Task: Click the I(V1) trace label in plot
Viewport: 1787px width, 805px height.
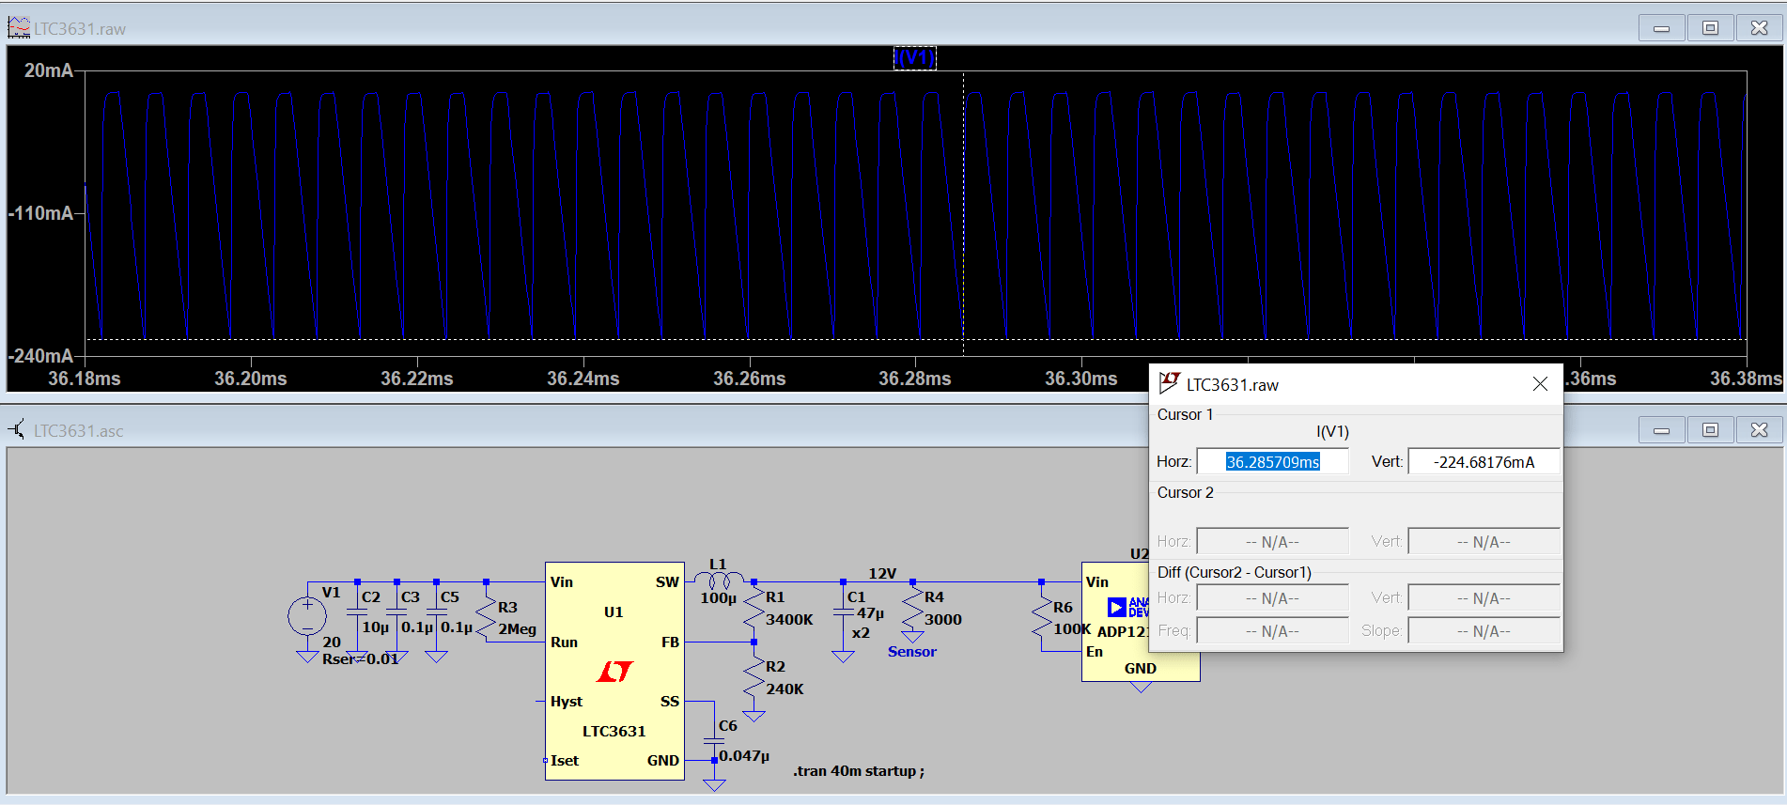Action: 914,58
